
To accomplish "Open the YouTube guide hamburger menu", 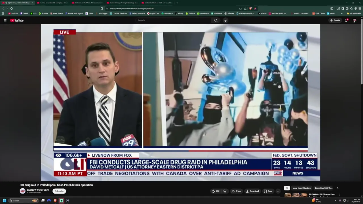I will pyautogui.click(x=5, y=20).
